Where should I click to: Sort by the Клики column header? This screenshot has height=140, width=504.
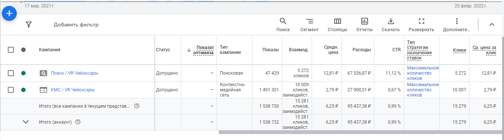click(459, 50)
